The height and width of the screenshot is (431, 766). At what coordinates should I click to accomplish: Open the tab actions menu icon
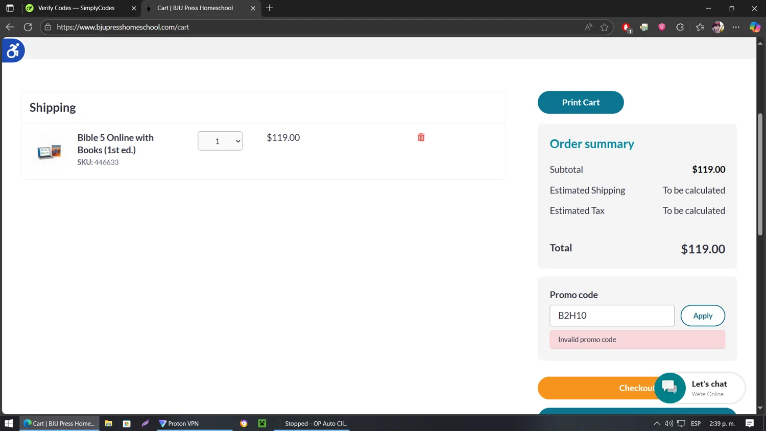[10, 8]
